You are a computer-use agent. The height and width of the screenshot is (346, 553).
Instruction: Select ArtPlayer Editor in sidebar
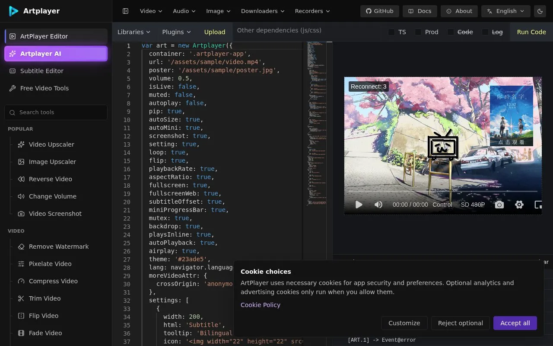pyautogui.click(x=56, y=36)
